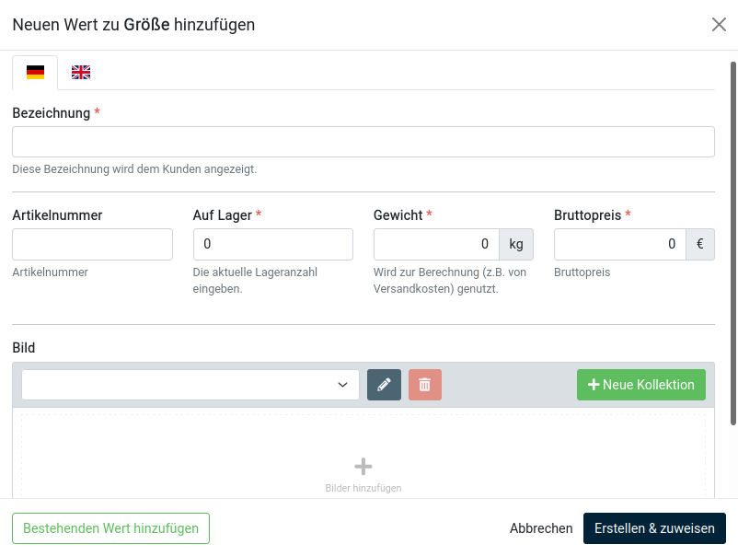Open the image collection dropdown
Image resolution: width=738 pixels, height=556 pixels.
[190, 385]
